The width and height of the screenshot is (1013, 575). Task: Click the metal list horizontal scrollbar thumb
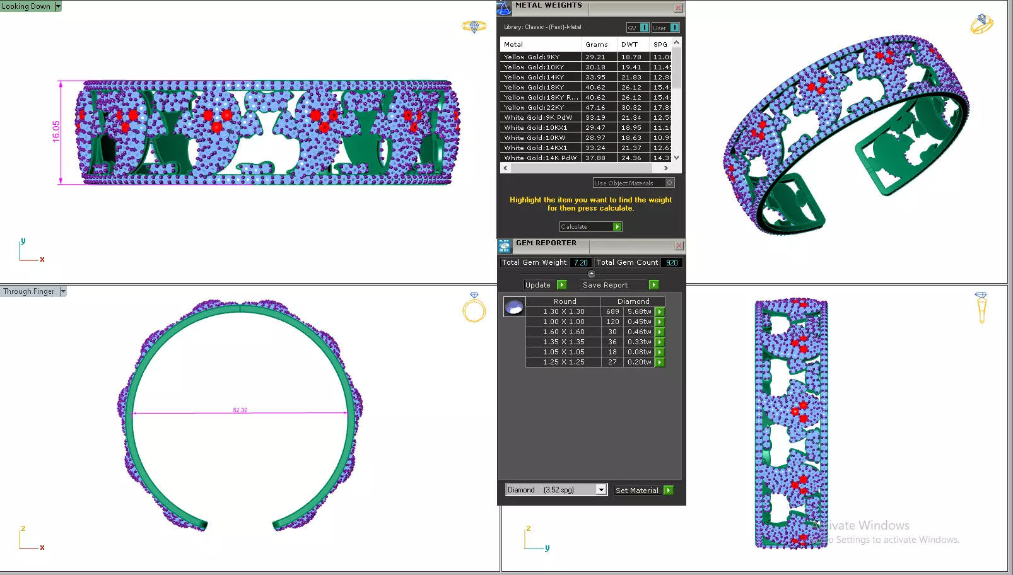[x=580, y=168]
